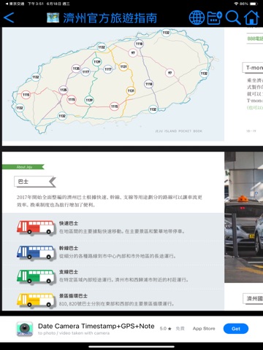The width and height of the screenshot is (263, 350).
Task: Tap the teal 1139 marker in the upper map
Action: pyautogui.click(x=97, y=61)
